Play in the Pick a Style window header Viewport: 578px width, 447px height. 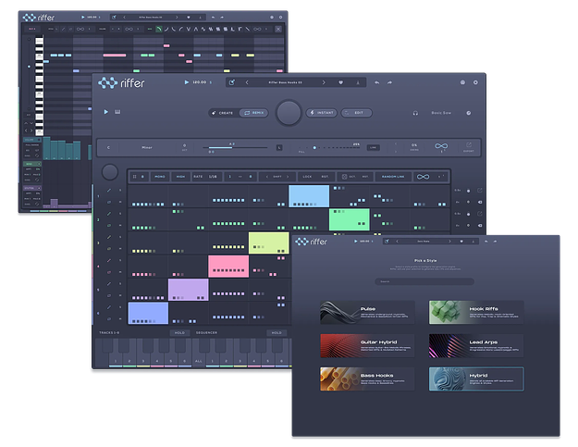tap(356, 242)
